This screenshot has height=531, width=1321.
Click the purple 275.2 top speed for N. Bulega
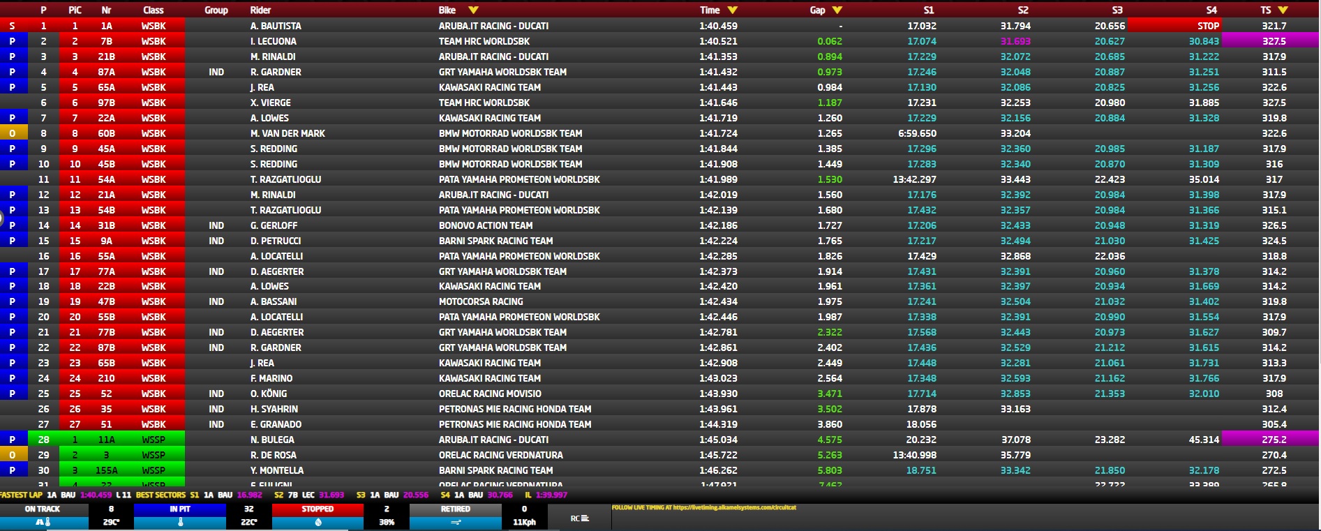click(x=1271, y=440)
